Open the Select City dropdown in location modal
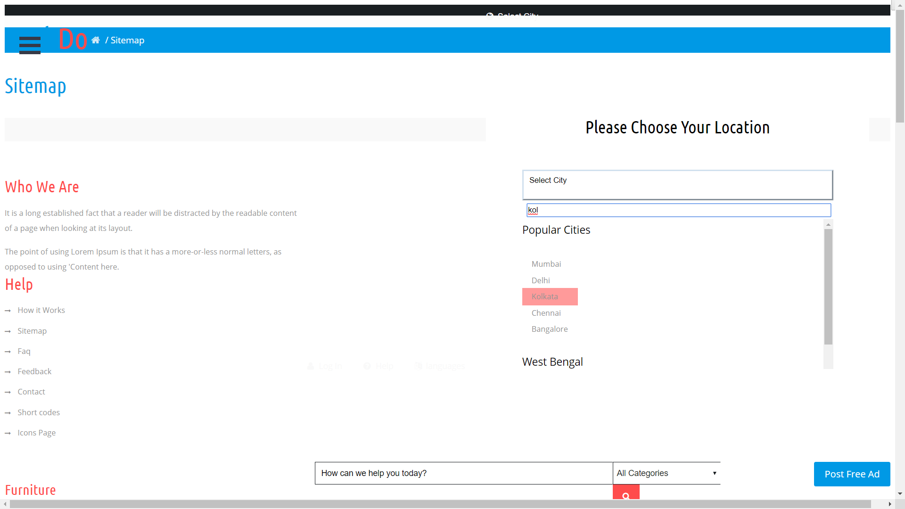Viewport: 905px width, 509px height. [677, 185]
